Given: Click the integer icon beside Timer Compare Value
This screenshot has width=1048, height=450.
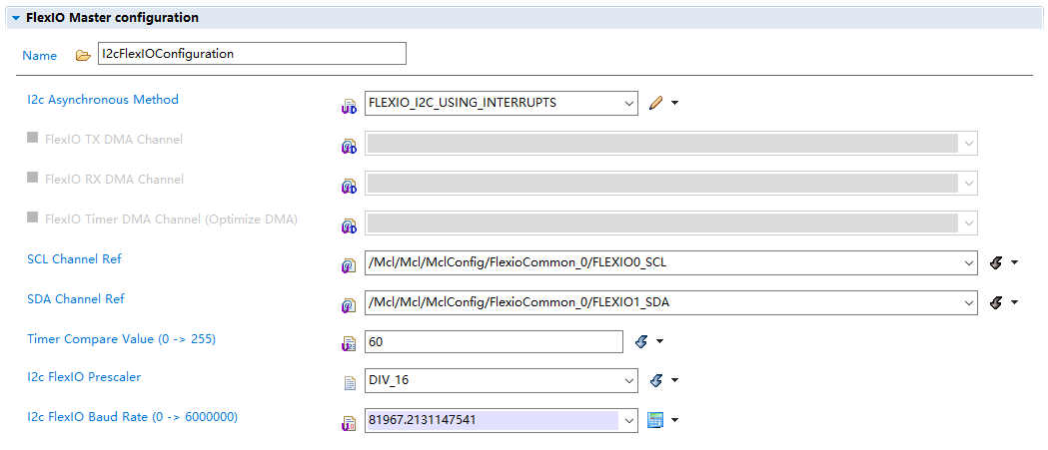Looking at the screenshot, I should [349, 344].
